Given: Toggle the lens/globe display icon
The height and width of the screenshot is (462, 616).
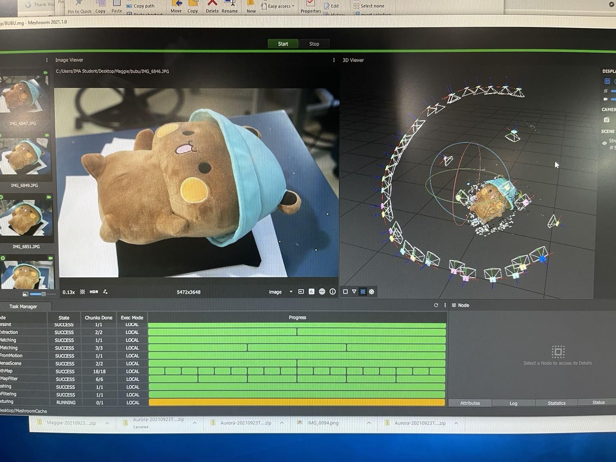Looking at the screenshot, I should click(x=322, y=292).
